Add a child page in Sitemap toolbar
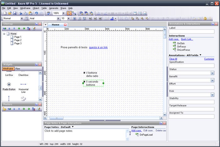The height and width of the screenshot is (147, 220). tap(4, 29)
